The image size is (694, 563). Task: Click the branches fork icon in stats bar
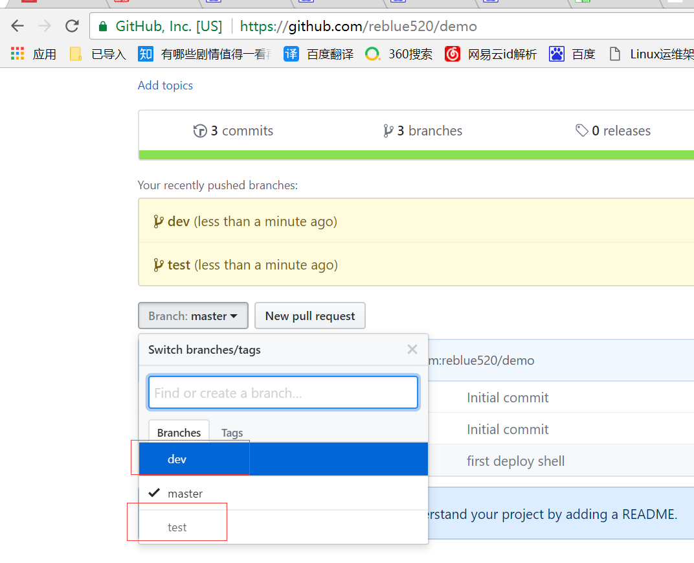388,131
